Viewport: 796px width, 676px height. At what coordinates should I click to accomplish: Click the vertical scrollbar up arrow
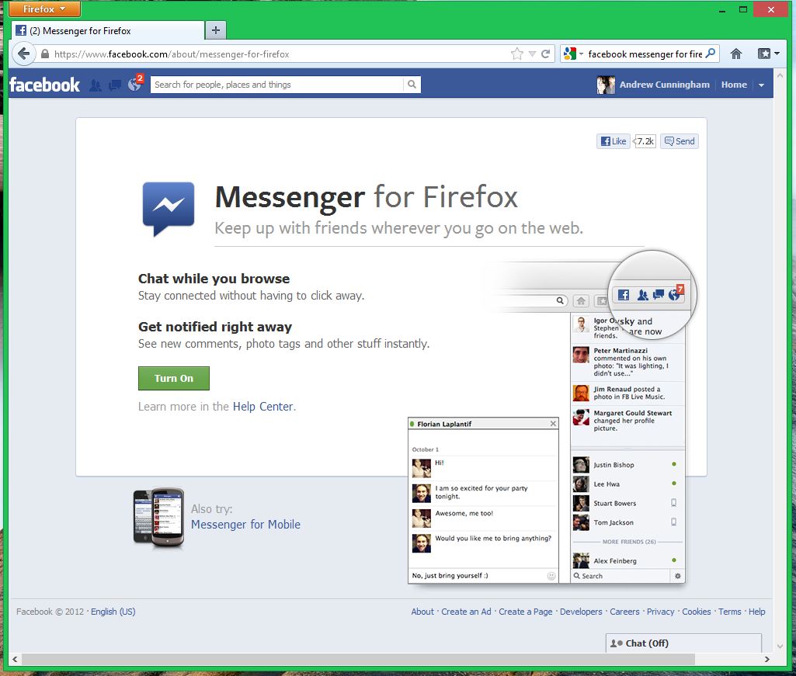(x=780, y=75)
